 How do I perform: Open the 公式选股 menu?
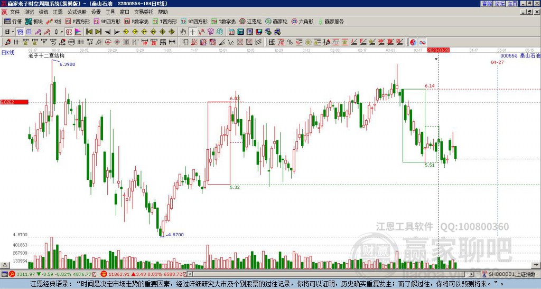[x=77, y=12]
